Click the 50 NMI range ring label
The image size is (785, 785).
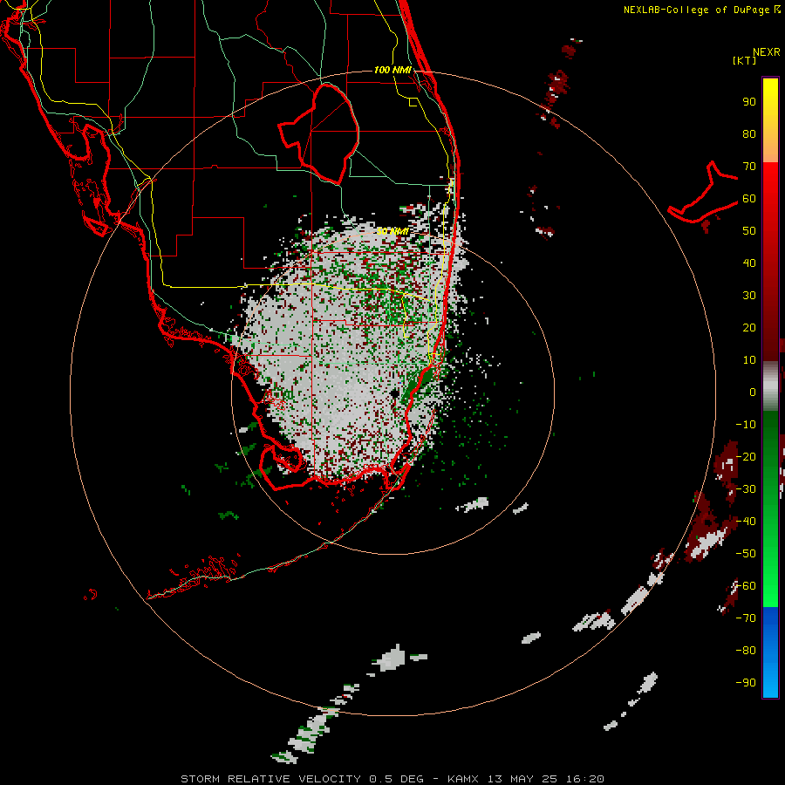click(x=393, y=231)
